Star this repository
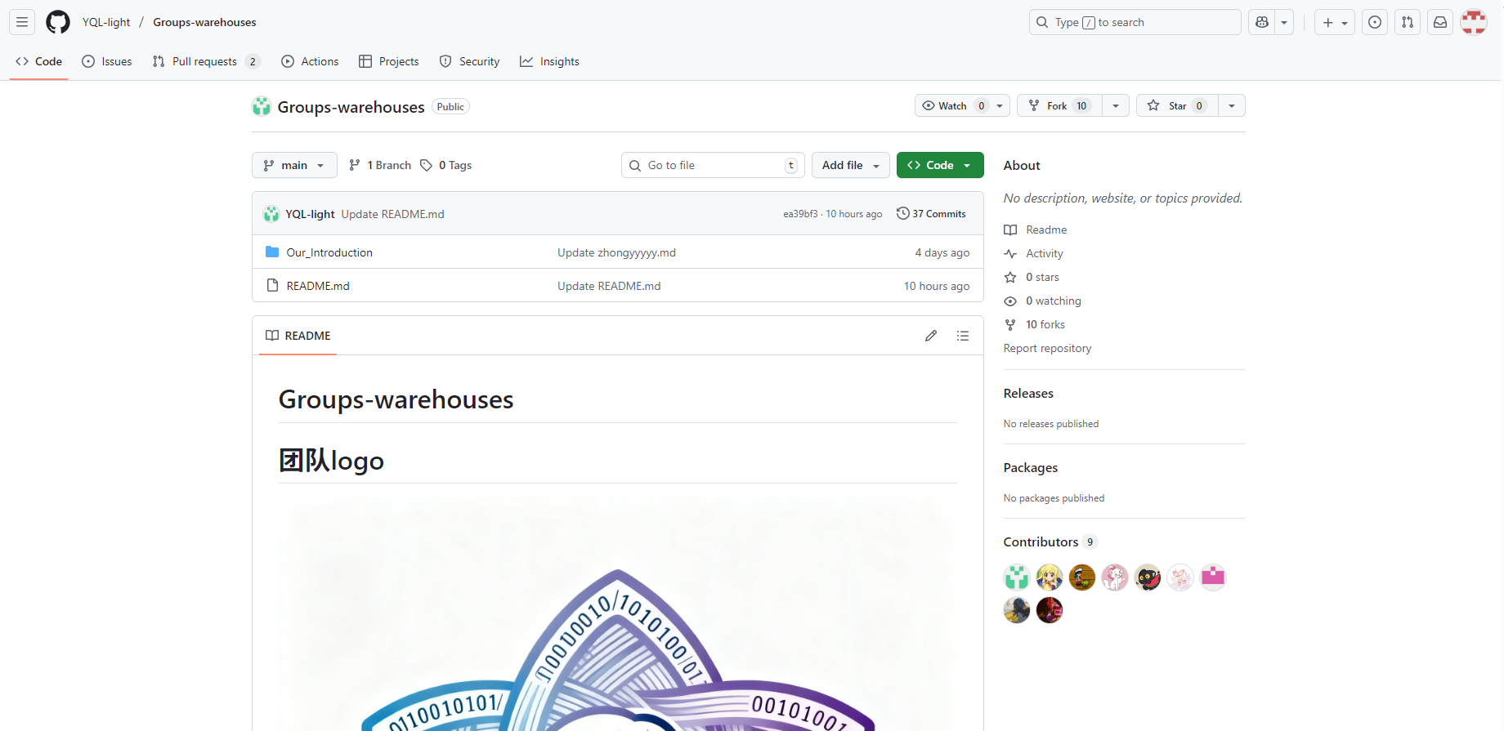This screenshot has height=731, width=1504. click(x=1177, y=105)
